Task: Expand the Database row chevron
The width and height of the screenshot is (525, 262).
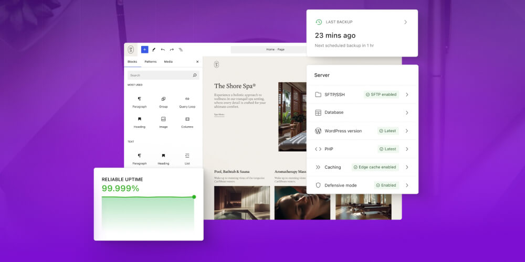Action: tap(407, 113)
